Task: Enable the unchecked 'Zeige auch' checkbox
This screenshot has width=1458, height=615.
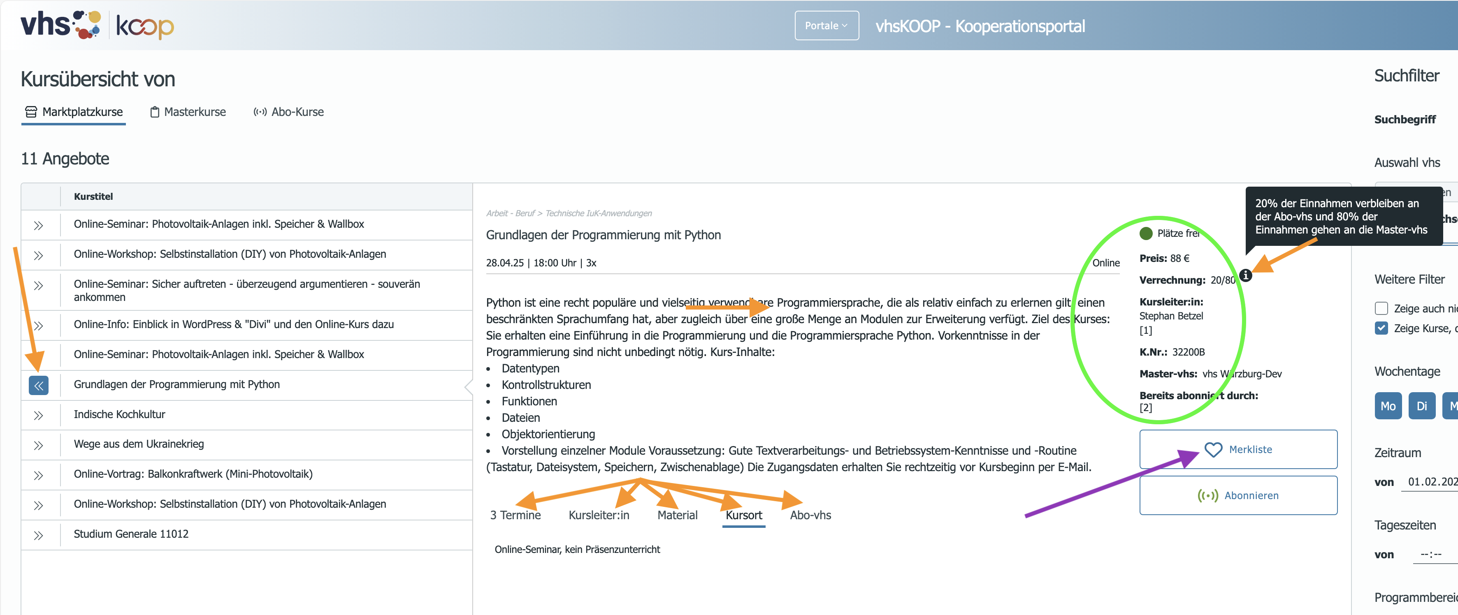Action: [x=1381, y=308]
